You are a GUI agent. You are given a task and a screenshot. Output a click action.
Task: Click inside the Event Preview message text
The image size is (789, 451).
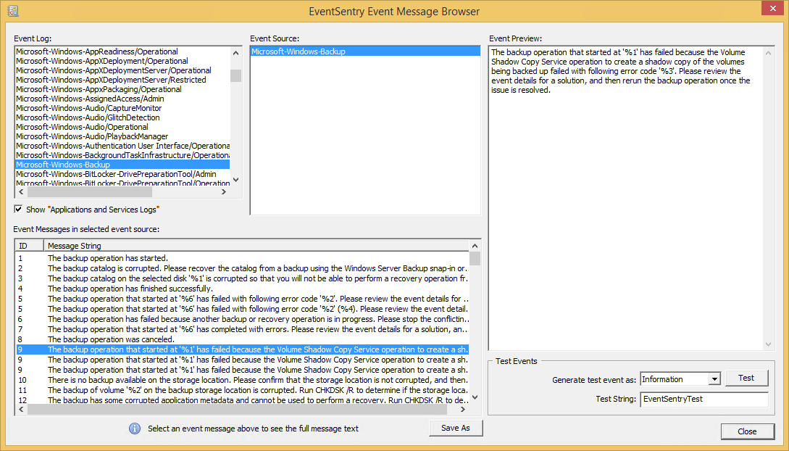pos(620,71)
